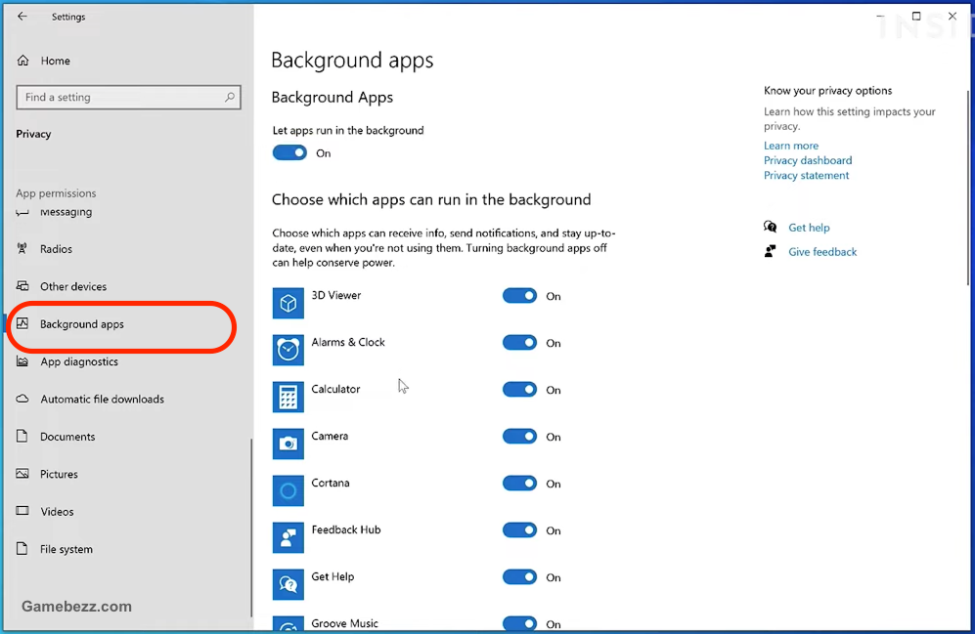The width and height of the screenshot is (975, 634).
Task: Turn off Feedback Hub background toggle
Action: [520, 530]
